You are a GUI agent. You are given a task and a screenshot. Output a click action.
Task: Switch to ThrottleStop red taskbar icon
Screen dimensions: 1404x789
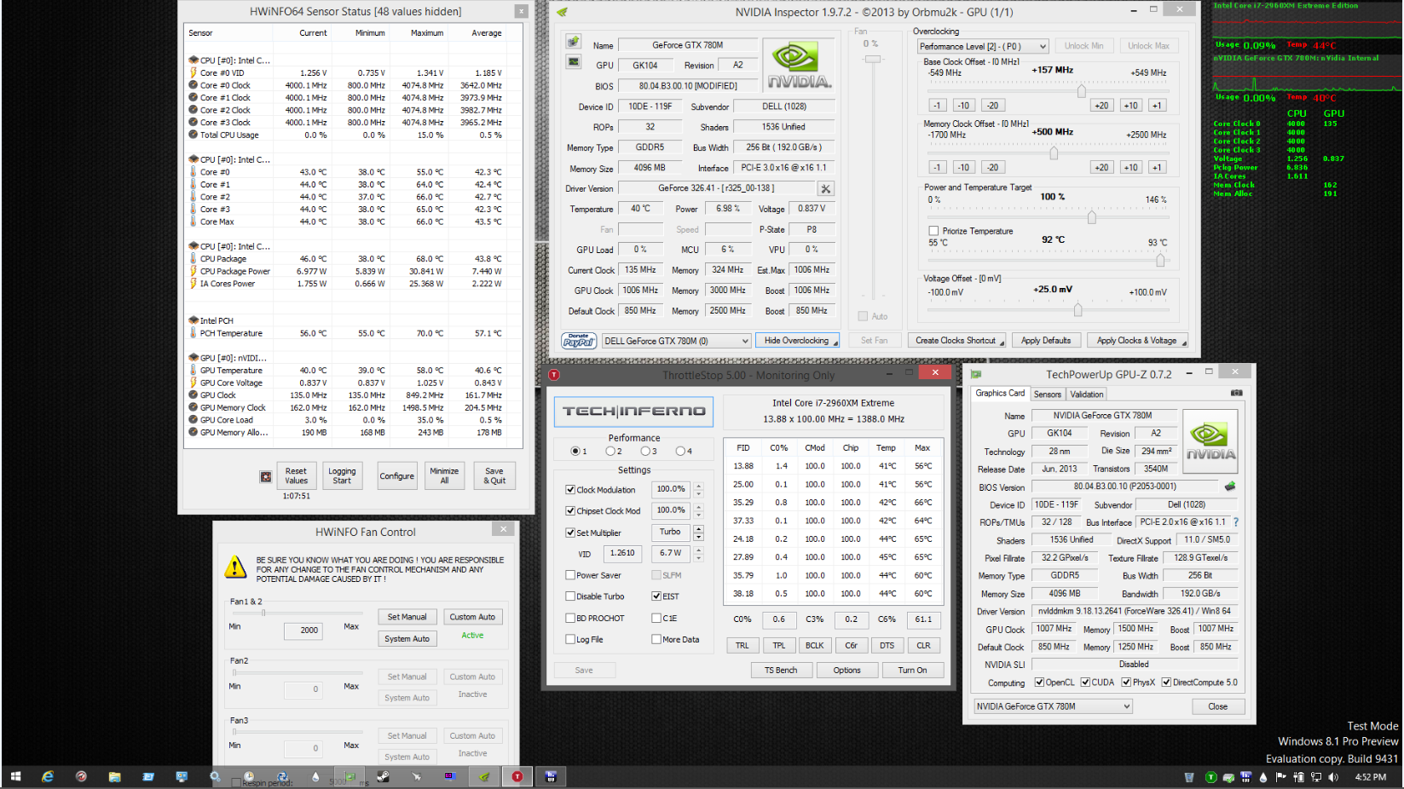click(517, 776)
